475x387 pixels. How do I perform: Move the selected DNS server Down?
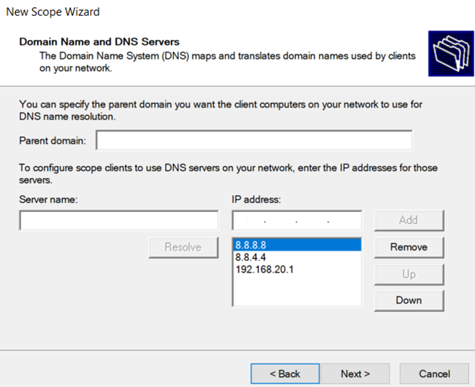(x=409, y=300)
